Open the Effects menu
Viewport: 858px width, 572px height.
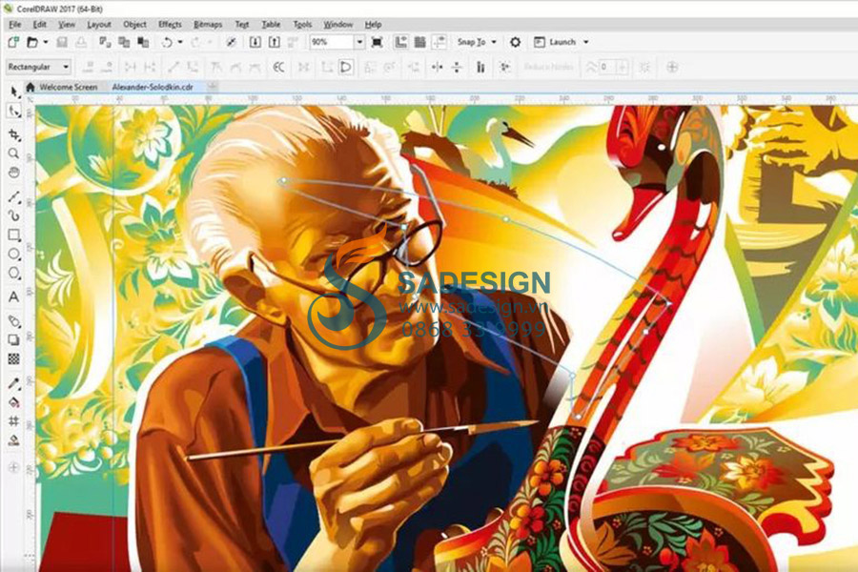click(170, 25)
